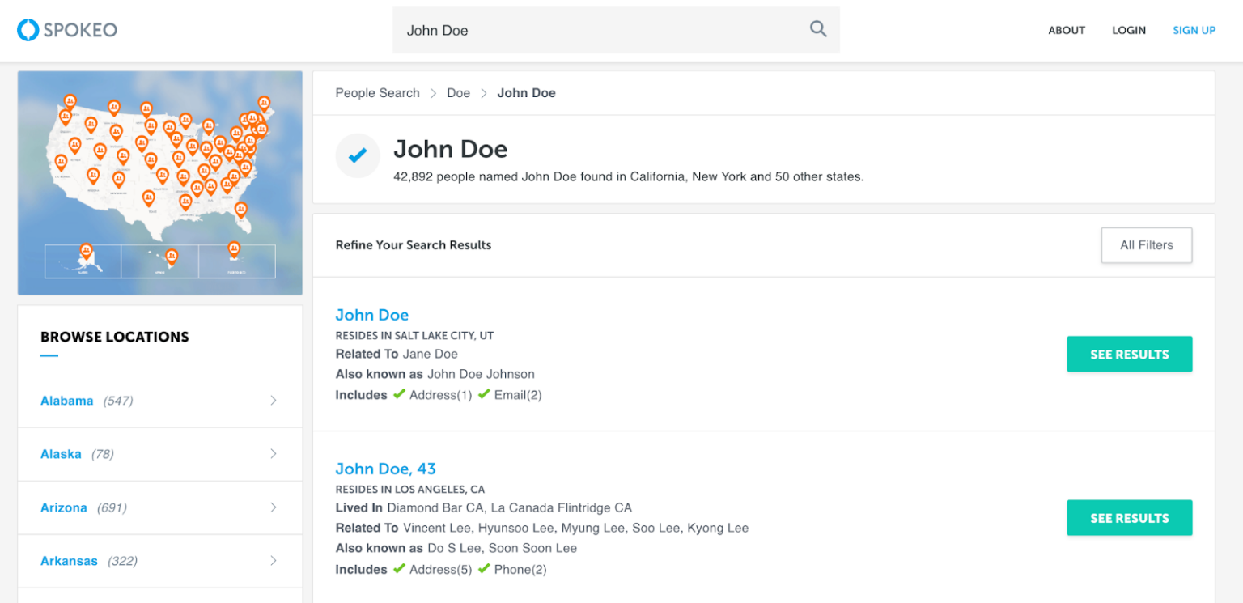This screenshot has width=1243, height=603.
Task: Browse the Arizona location link
Action: click(x=64, y=507)
